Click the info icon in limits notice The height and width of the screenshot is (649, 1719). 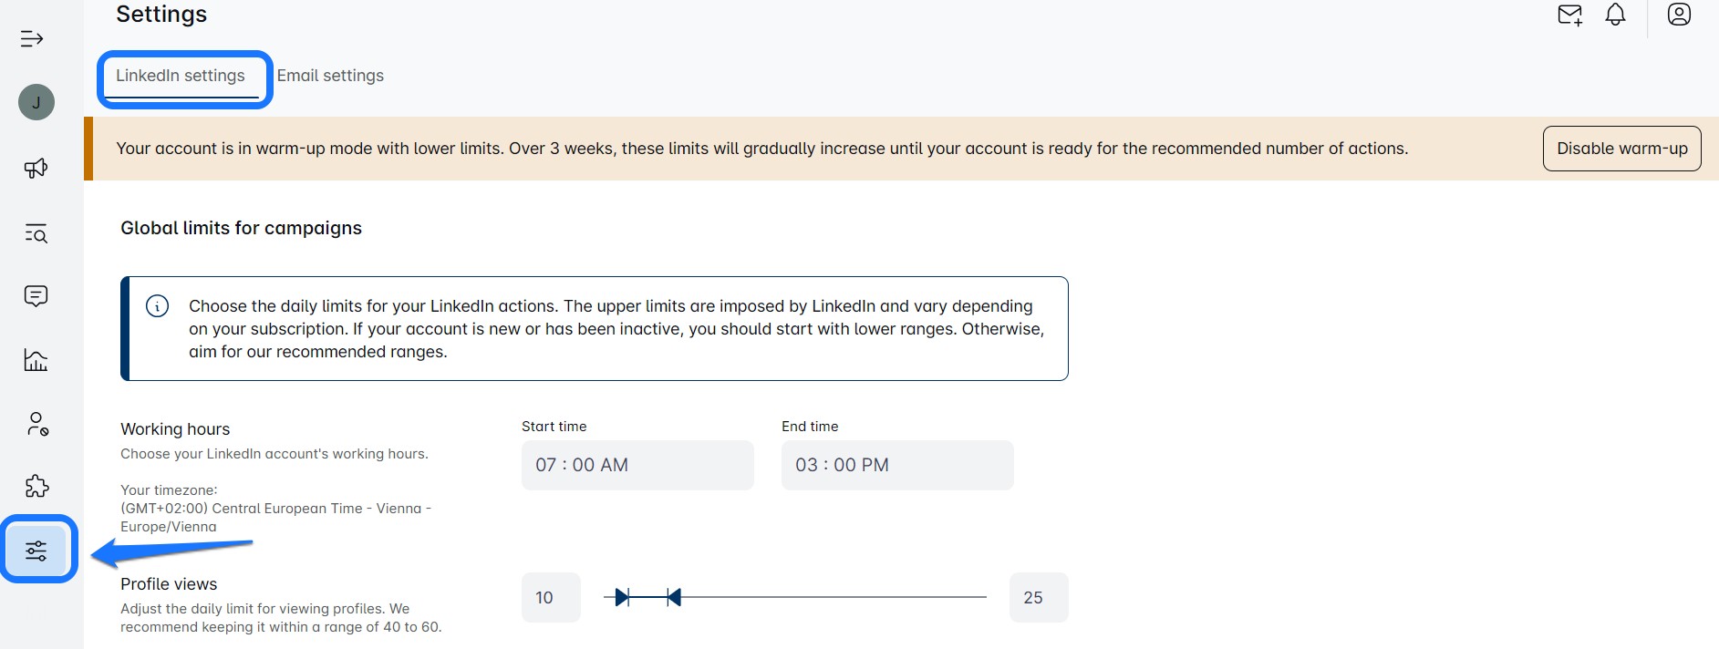(158, 306)
